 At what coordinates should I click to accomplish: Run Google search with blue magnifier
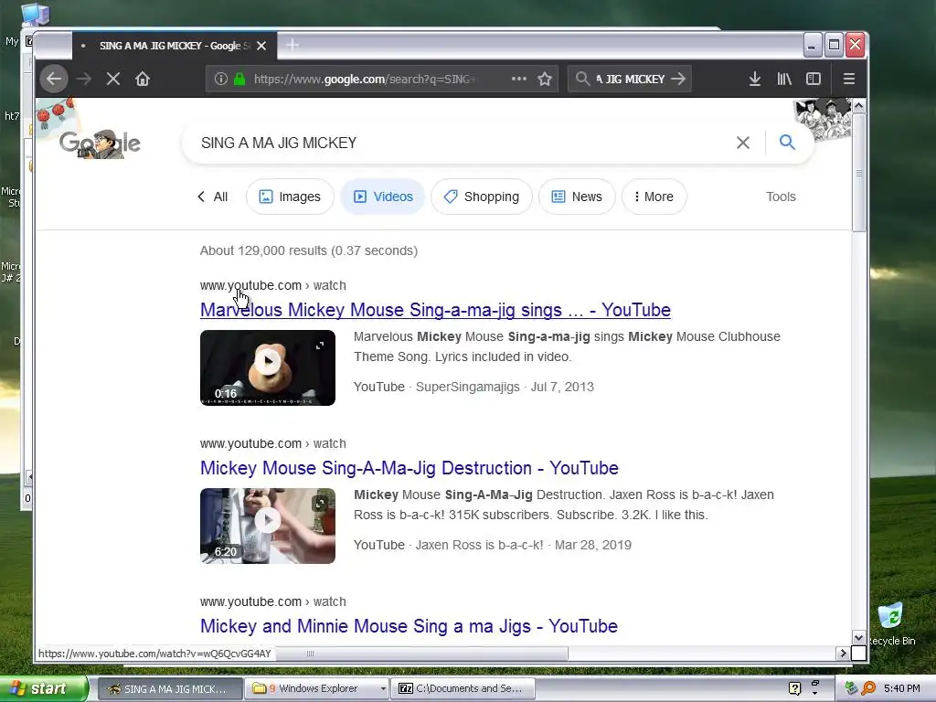[x=787, y=142]
